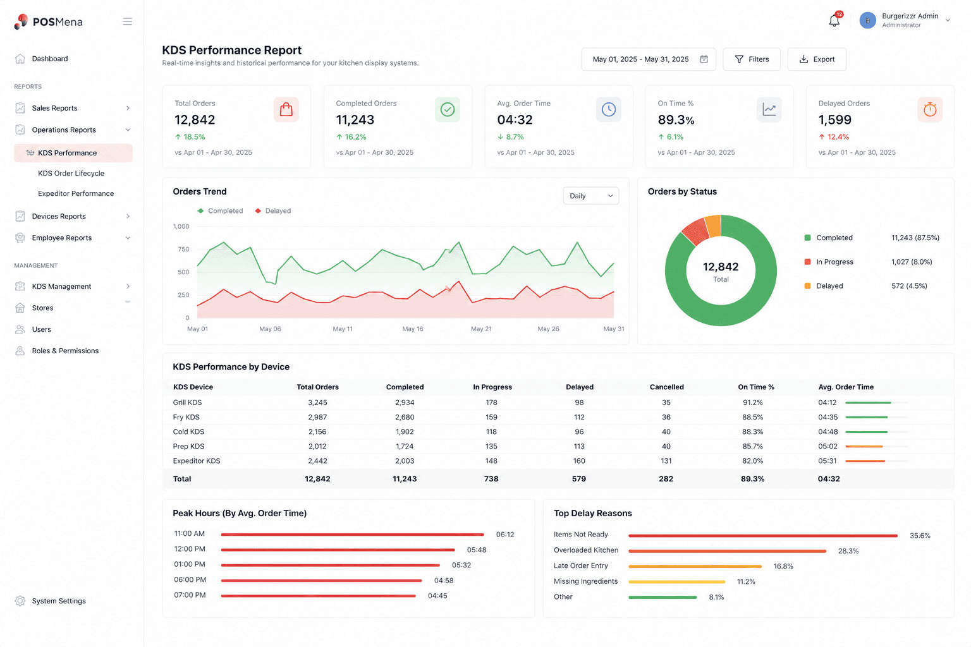Viewport: 971px width, 647px height.
Task: Click the Employee Reports sidebar icon
Action: pos(20,238)
